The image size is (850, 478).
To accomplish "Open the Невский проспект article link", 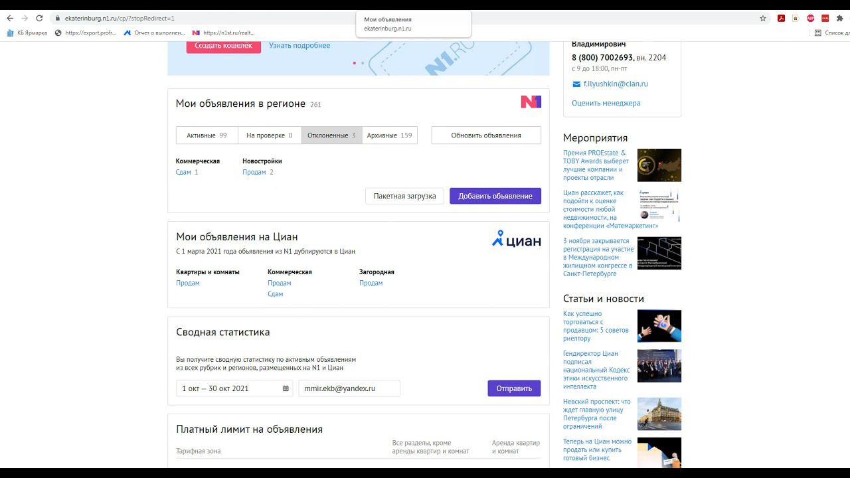I will (597, 414).
